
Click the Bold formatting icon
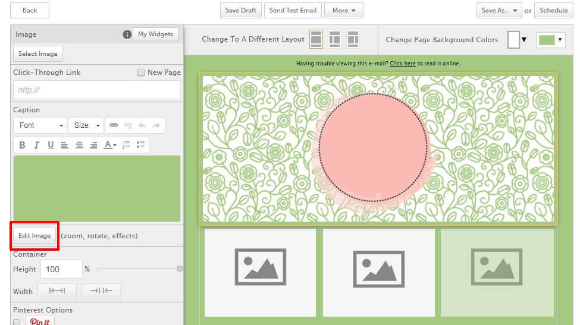[22, 145]
